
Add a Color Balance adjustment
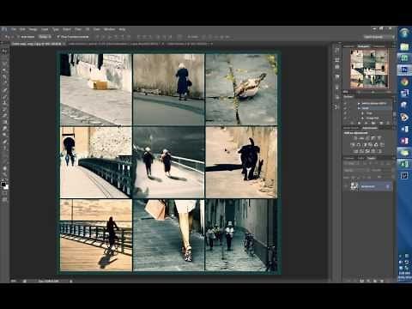pyautogui.click(x=359, y=145)
